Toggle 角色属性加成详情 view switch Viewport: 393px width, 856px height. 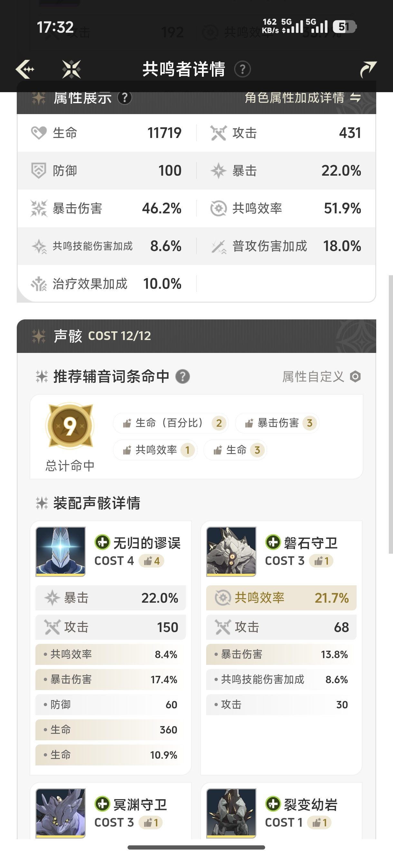point(355,98)
